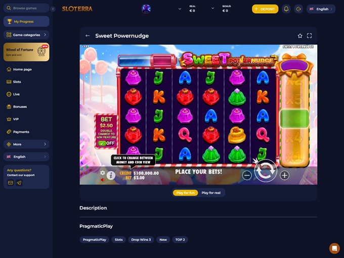
Task: Expand Game categories menu
Action: point(26,35)
